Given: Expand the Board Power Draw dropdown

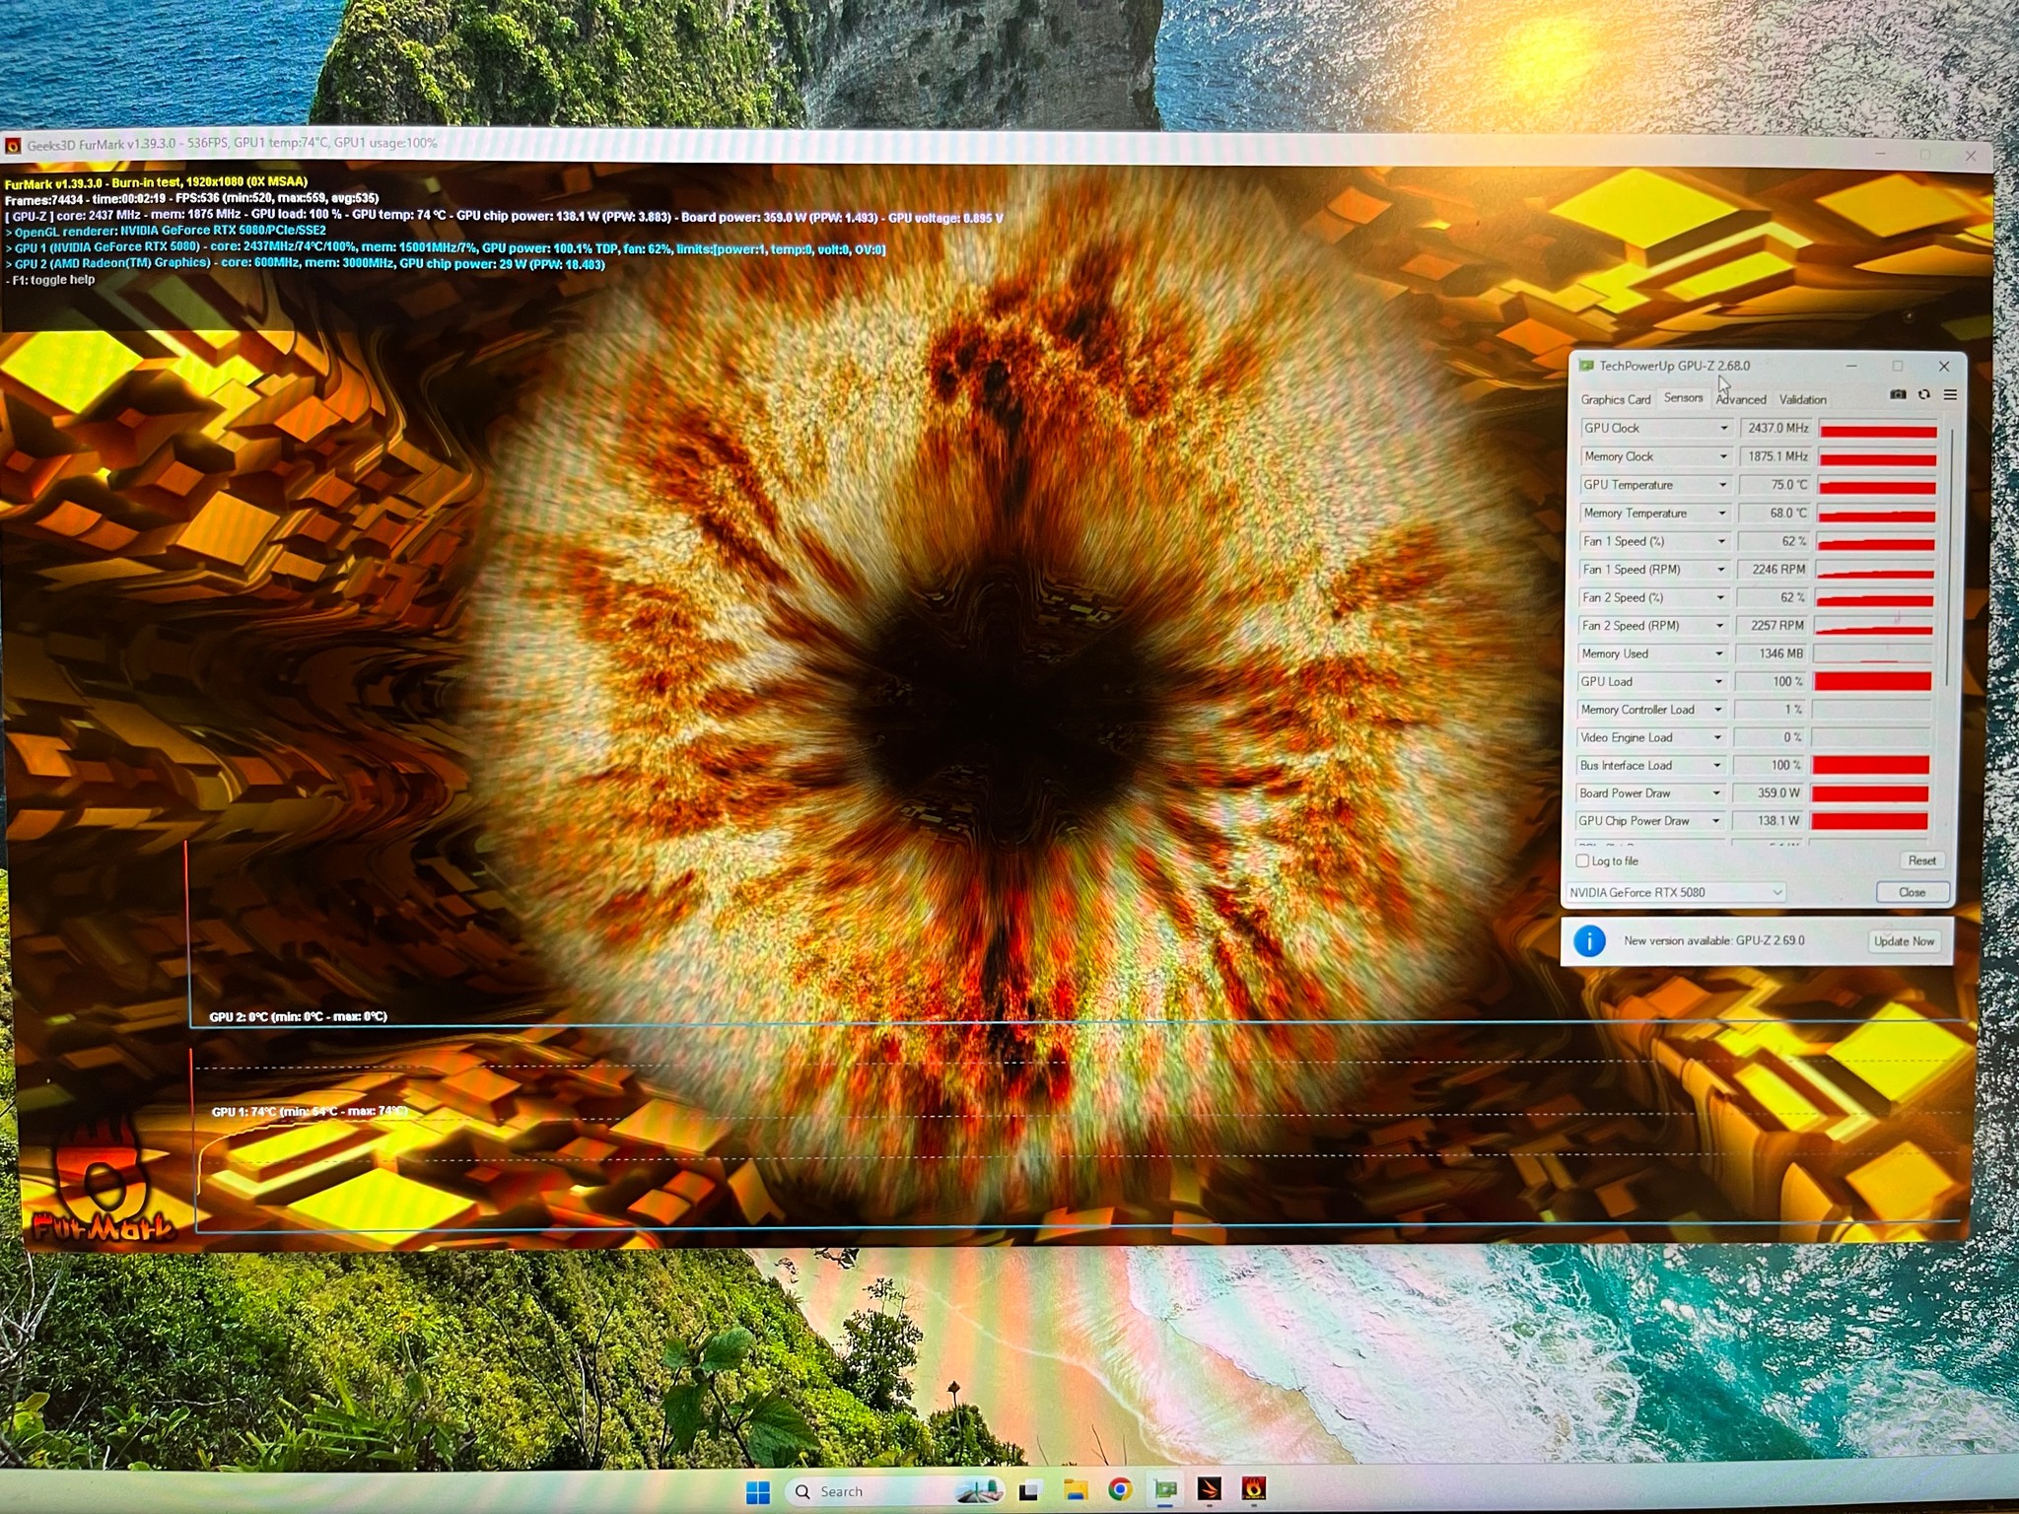Looking at the screenshot, I should pos(1716,793).
